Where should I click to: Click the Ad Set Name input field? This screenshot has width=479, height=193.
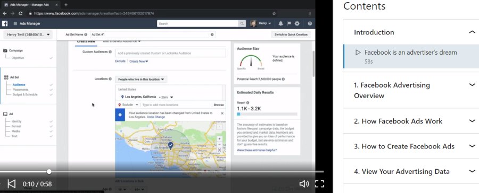point(153,34)
